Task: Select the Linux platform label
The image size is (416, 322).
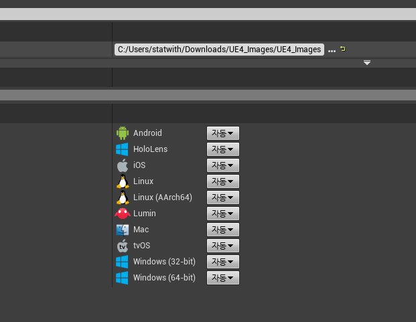Action: click(143, 181)
